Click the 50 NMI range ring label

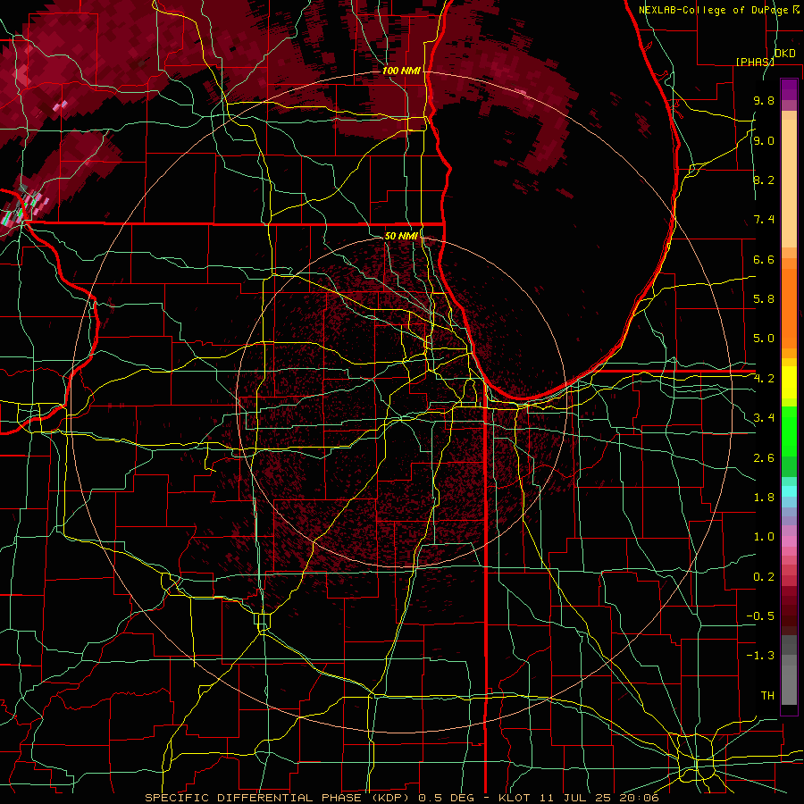401,236
